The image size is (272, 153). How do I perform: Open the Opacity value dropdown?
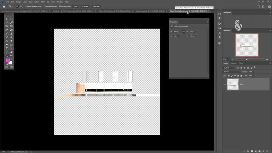pyautogui.click(x=254, y=72)
